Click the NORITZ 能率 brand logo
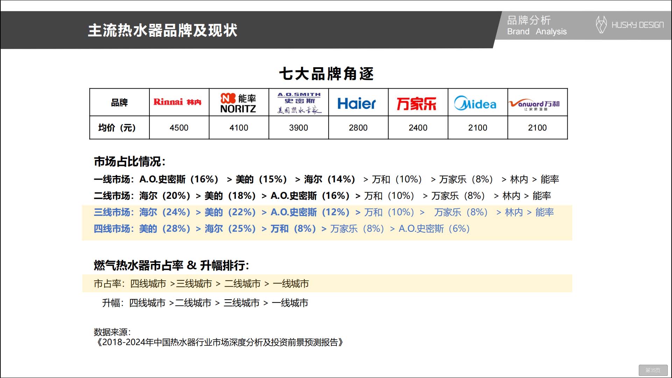Image resolution: width=672 pixels, height=378 pixels. pyautogui.click(x=238, y=103)
